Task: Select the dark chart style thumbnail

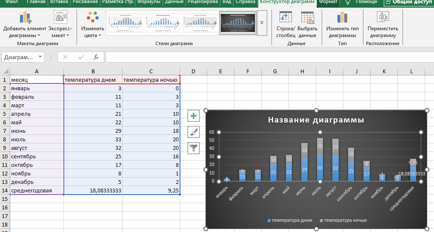Action: click(237, 23)
